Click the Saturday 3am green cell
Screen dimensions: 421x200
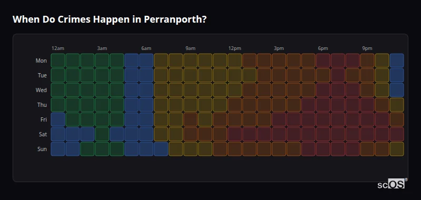point(102,134)
